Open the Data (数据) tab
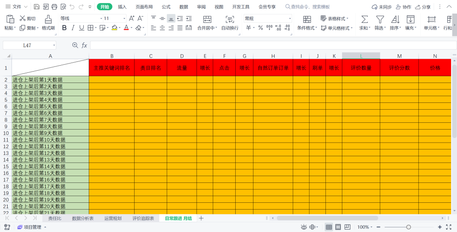The height and width of the screenshot is (232, 457). [x=184, y=7]
